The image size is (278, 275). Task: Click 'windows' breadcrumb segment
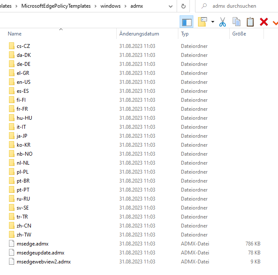click(x=110, y=6)
